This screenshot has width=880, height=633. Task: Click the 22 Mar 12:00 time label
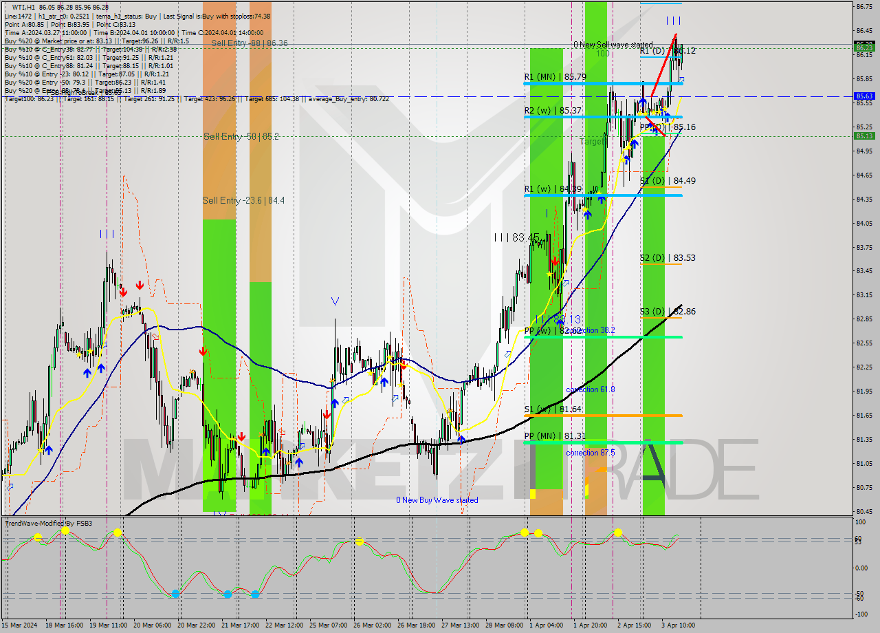[284, 625]
